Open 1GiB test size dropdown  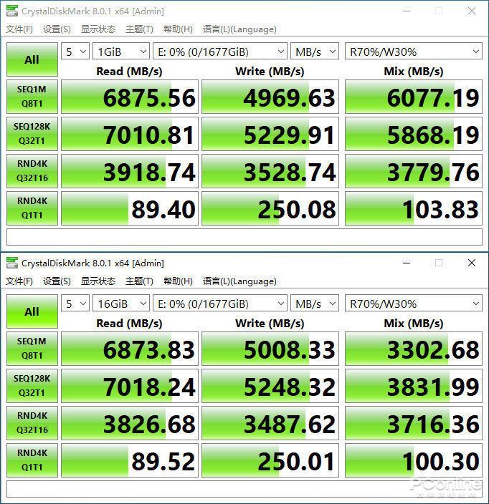tap(121, 52)
